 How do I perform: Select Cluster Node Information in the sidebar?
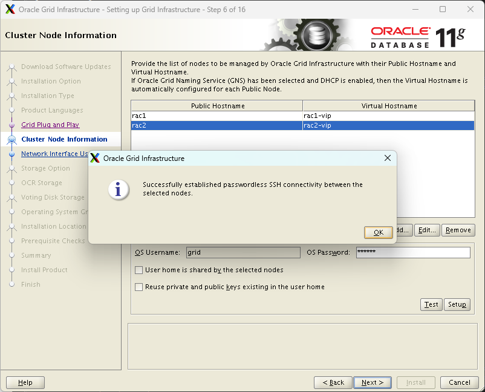tap(64, 139)
